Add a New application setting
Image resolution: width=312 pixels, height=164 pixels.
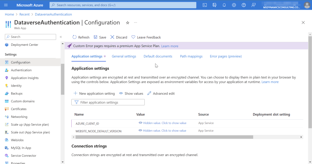point(94,94)
